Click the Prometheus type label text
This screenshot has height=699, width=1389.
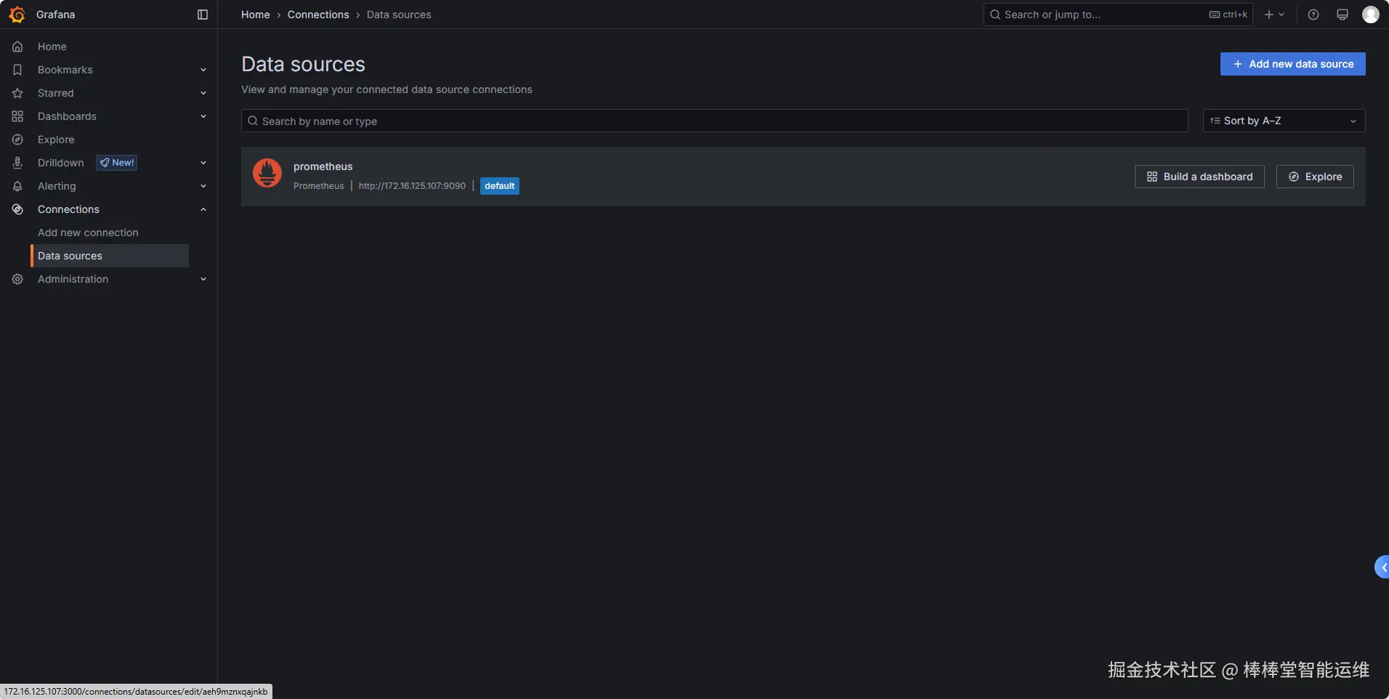(319, 186)
